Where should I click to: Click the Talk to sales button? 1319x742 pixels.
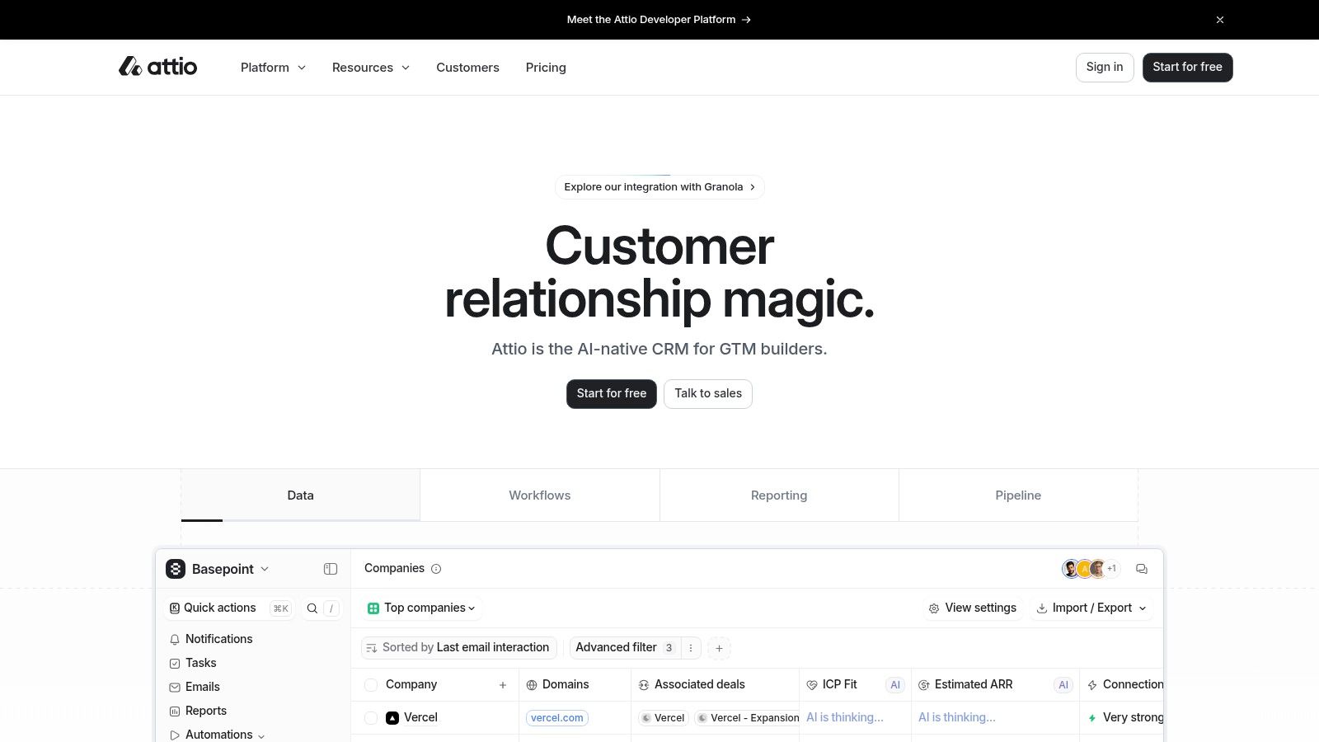coord(707,394)
